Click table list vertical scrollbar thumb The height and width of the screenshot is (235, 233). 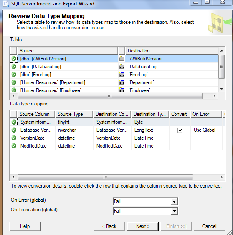pos(221,67)
